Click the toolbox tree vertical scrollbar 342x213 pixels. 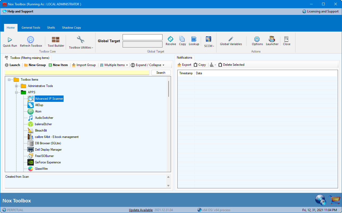pyautogui.click(x=169, y=89)
